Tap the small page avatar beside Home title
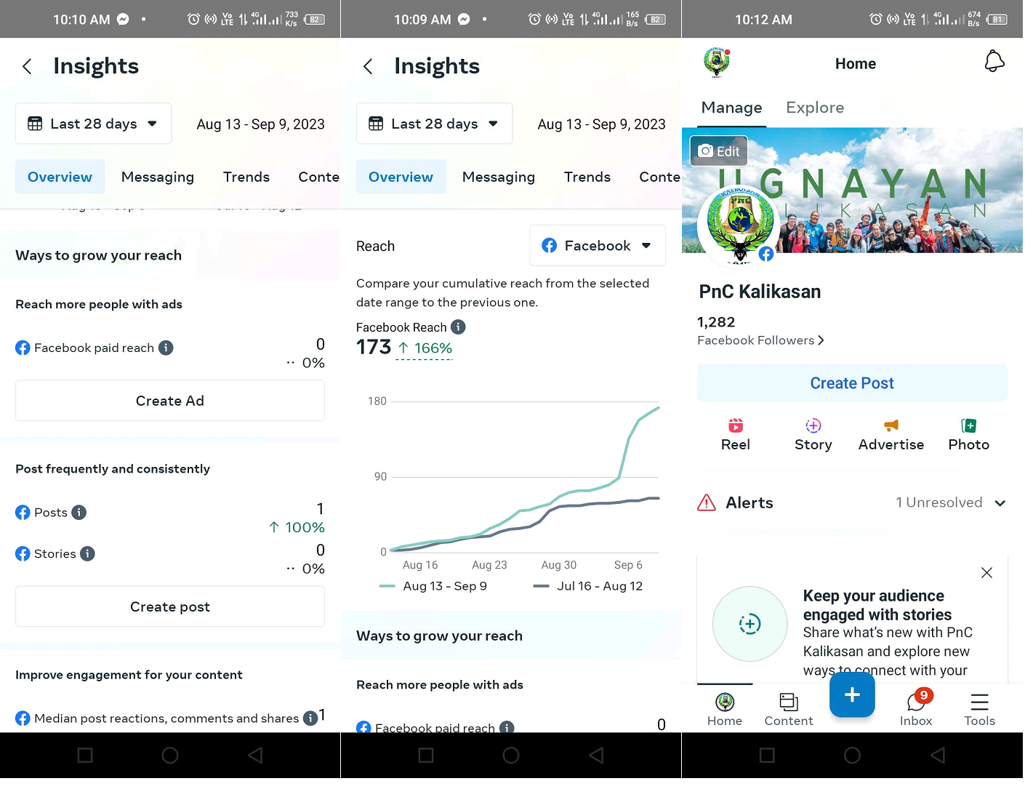 point(717,63)
